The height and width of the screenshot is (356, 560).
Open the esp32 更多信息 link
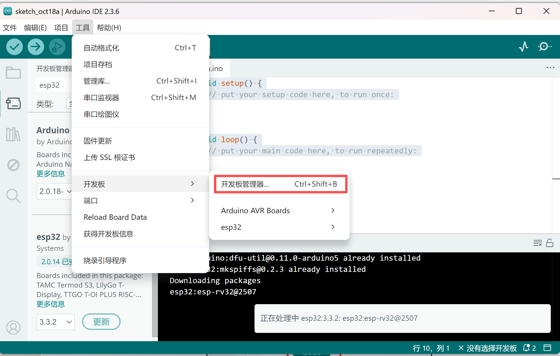click(x=50, y=304)
